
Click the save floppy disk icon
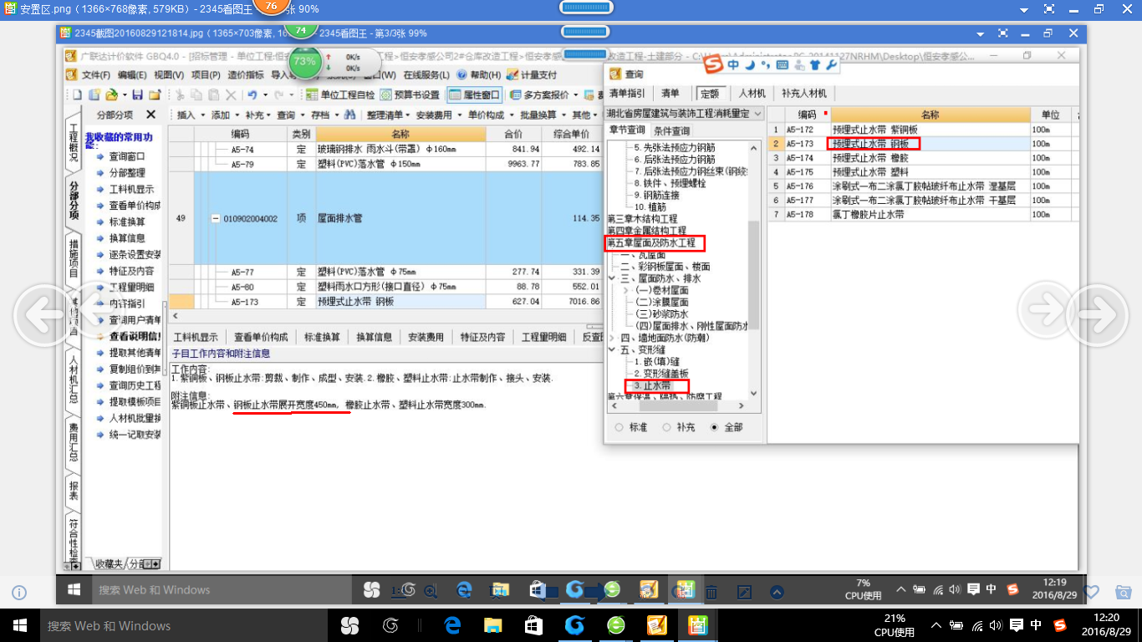(x=137, y=94)
